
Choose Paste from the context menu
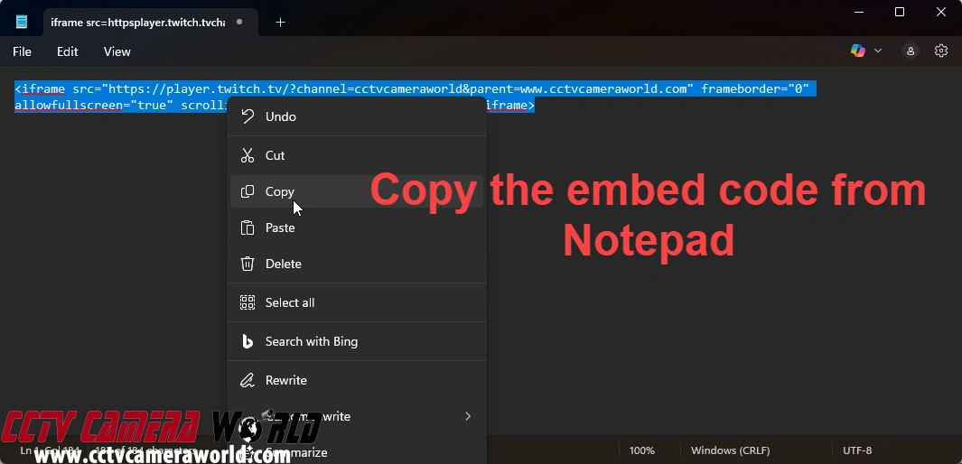280,227
